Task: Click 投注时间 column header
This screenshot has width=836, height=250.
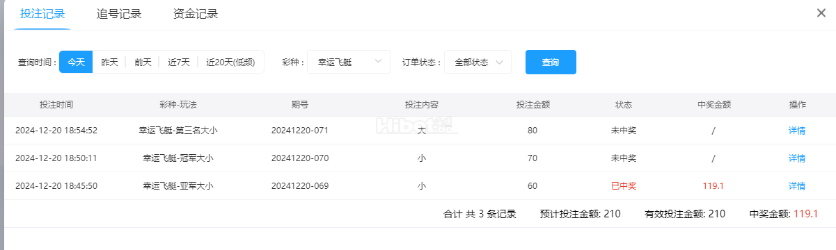Action: coord(56,105)
